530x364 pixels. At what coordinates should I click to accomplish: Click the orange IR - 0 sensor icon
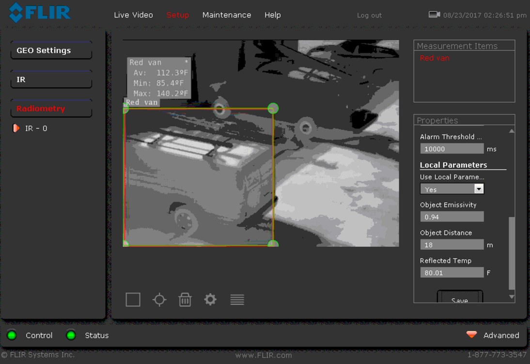[x=16, y=128]
